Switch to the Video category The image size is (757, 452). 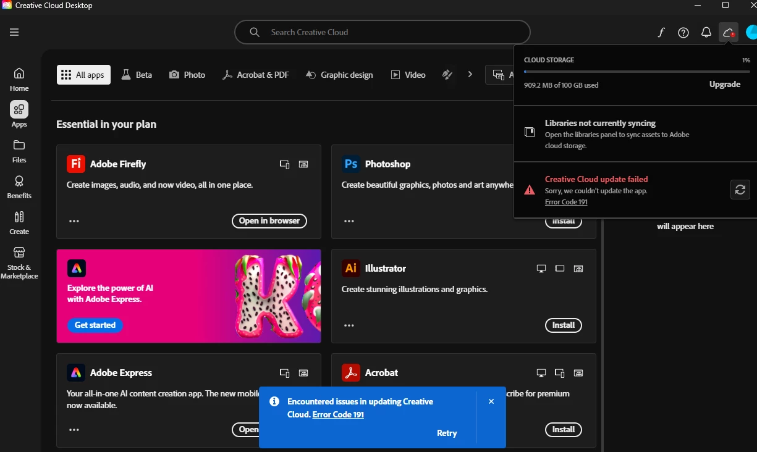point(408,75)
